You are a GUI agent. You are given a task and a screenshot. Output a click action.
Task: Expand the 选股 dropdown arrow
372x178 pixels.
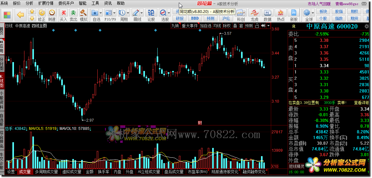(169, 13)
